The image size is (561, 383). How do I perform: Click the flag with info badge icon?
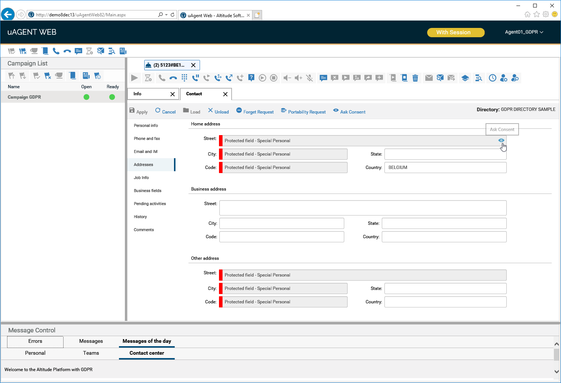pos(97,76)
